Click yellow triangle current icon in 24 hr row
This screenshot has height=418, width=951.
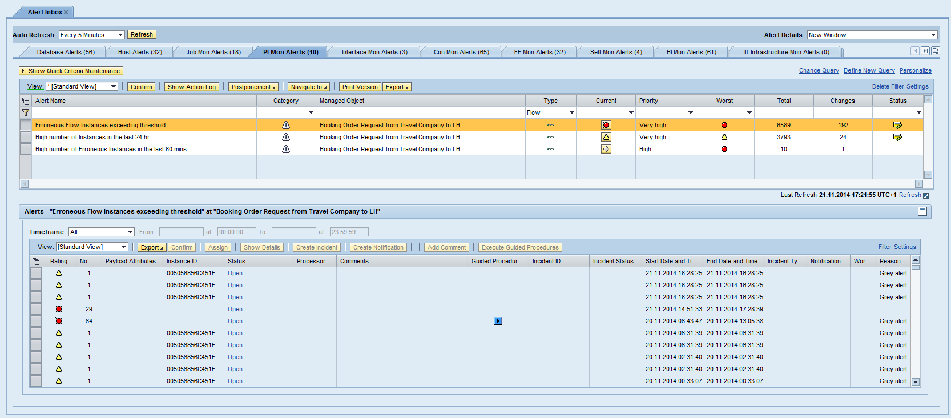(x=606, y=137)
